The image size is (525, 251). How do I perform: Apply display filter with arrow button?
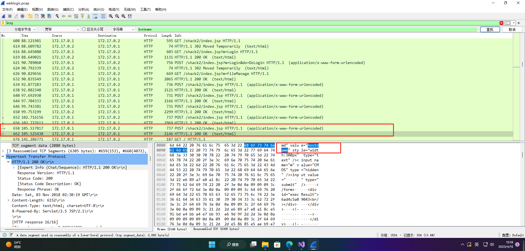508,23
